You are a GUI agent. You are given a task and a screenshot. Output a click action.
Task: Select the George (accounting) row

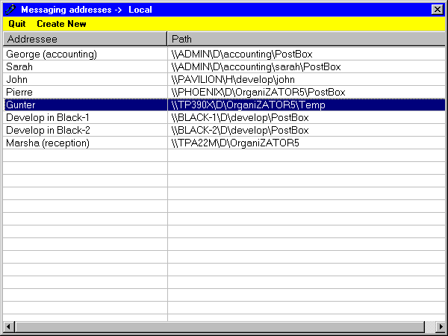[52, 54]
